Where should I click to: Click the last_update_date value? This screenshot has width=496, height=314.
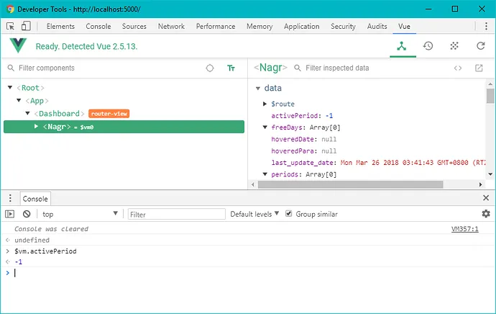click(x=413, y=163)
